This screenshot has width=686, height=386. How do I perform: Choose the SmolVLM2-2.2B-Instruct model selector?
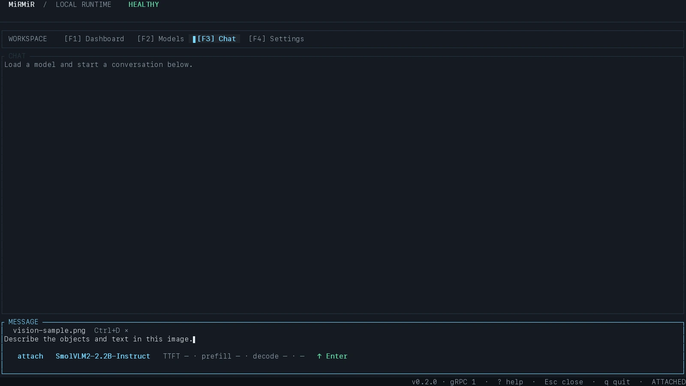click(x=103, y=356)
